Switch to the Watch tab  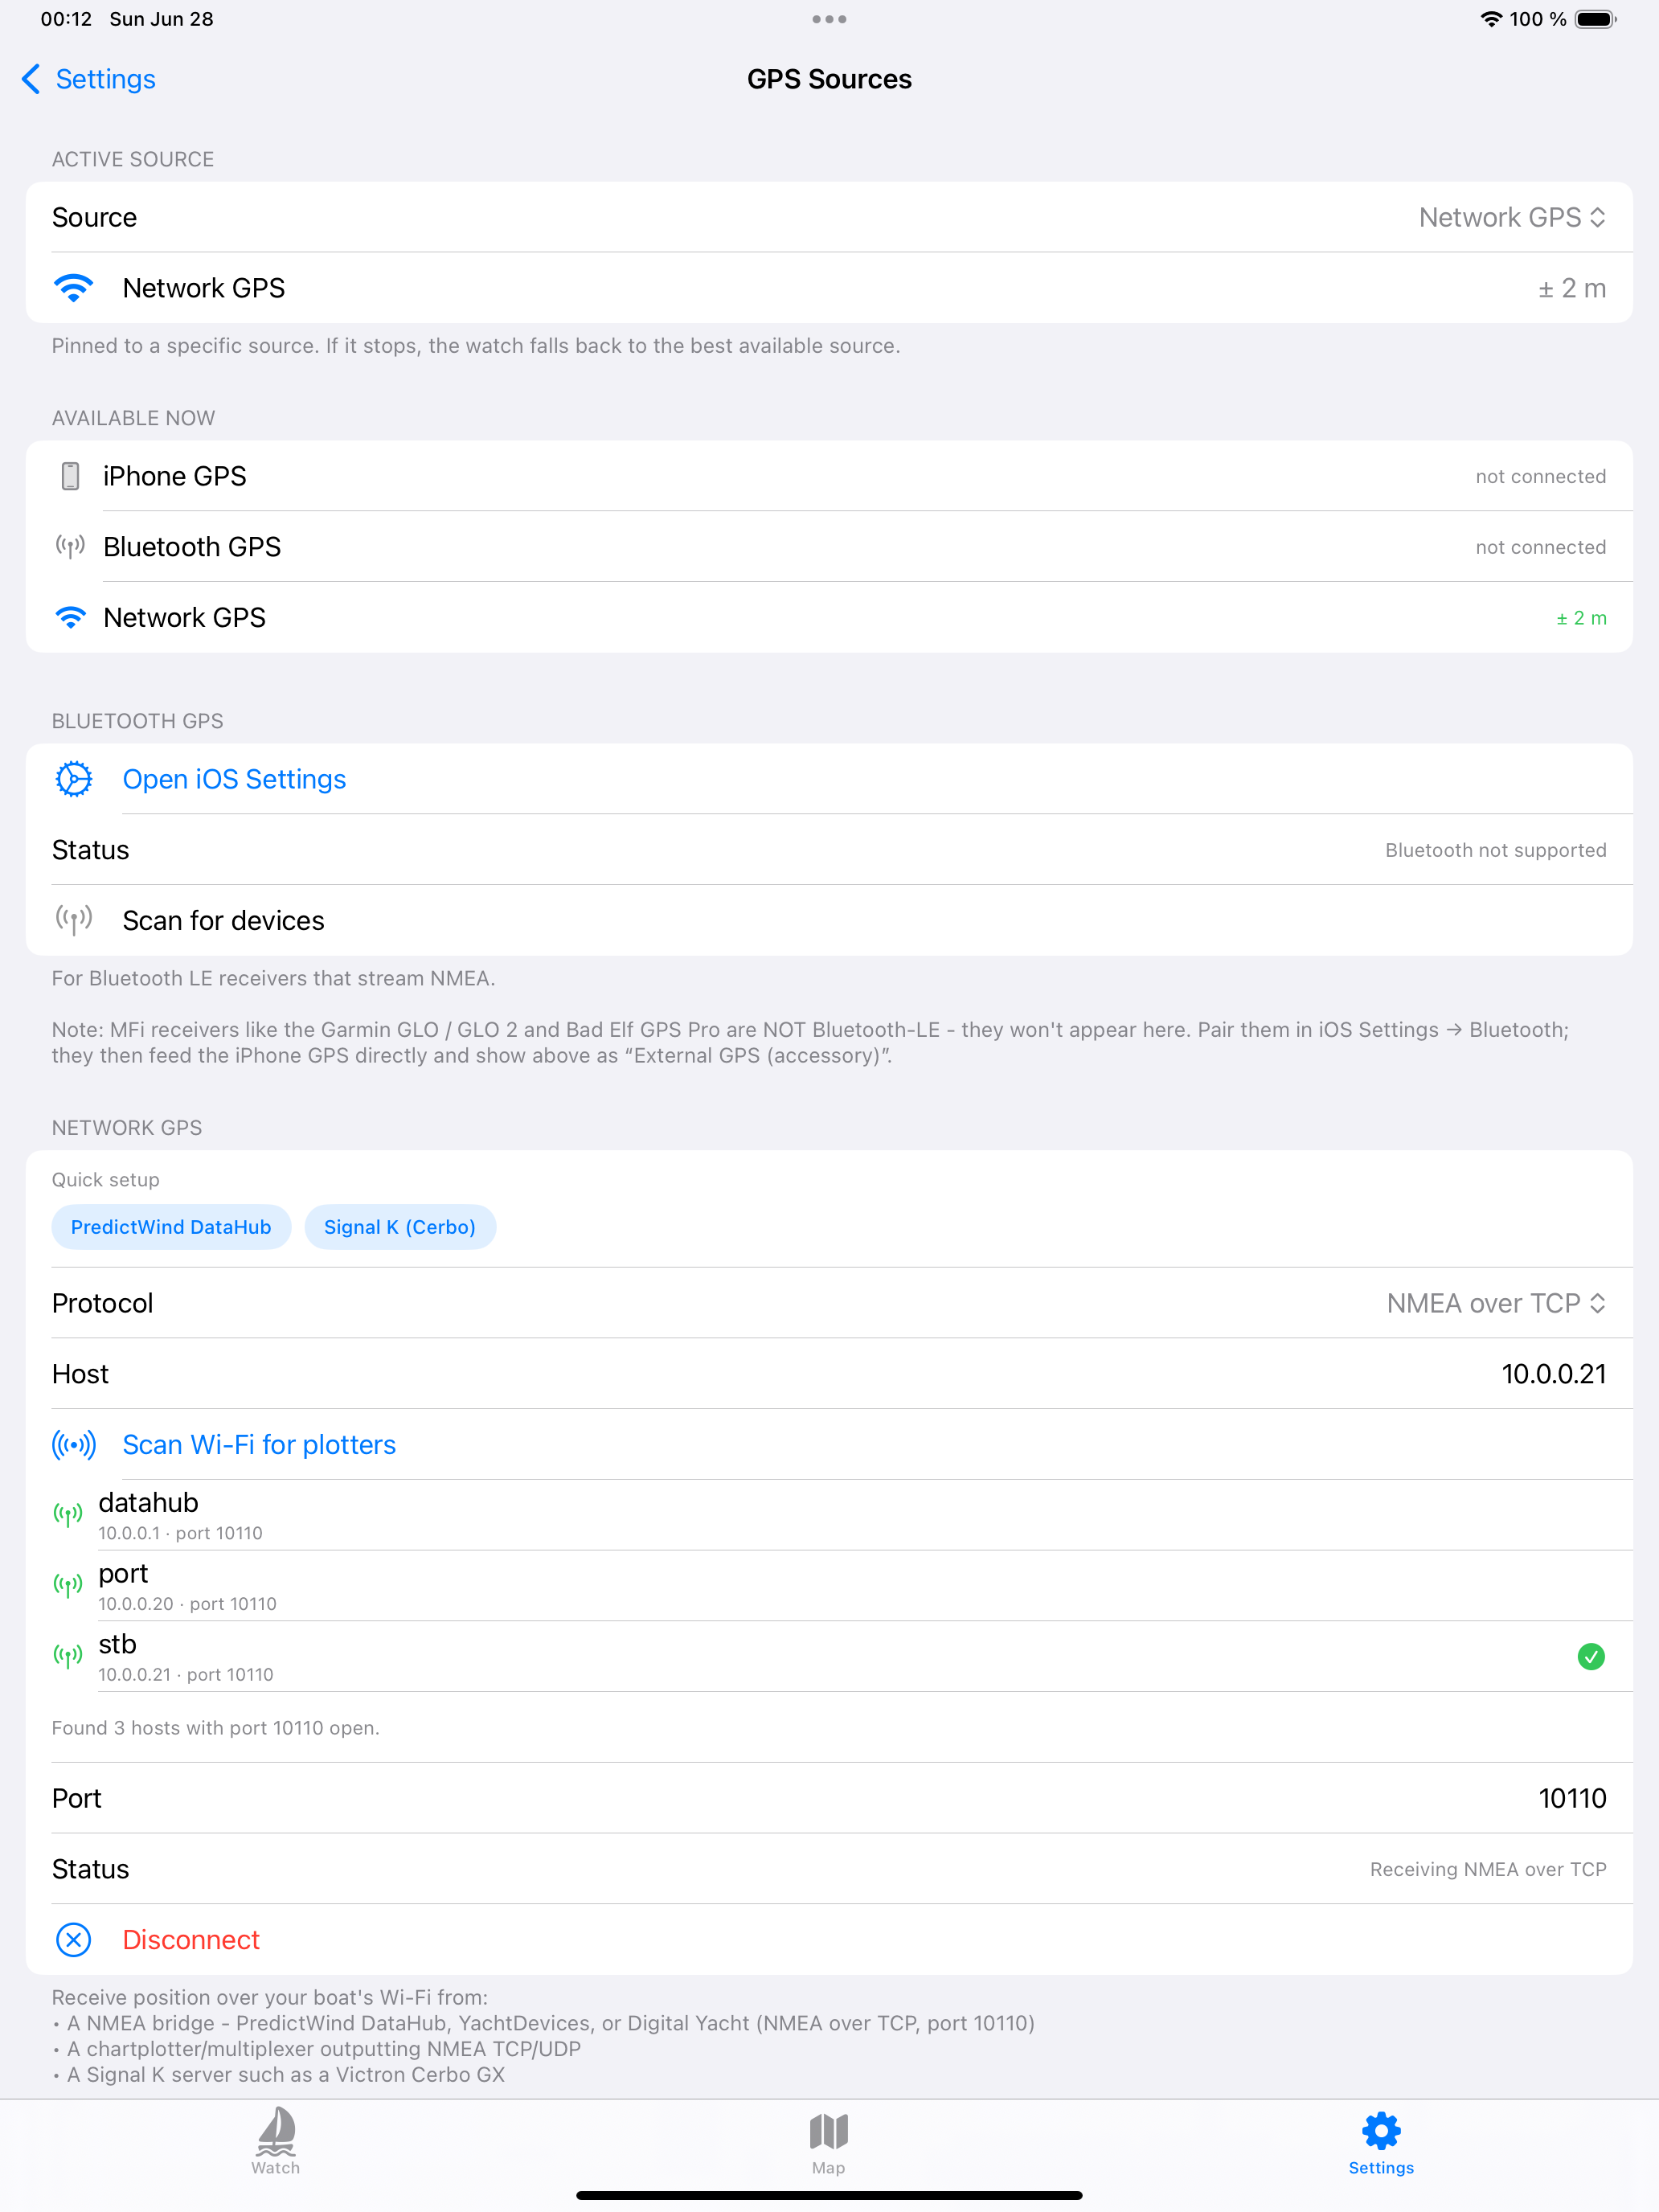click(276, 2142)
